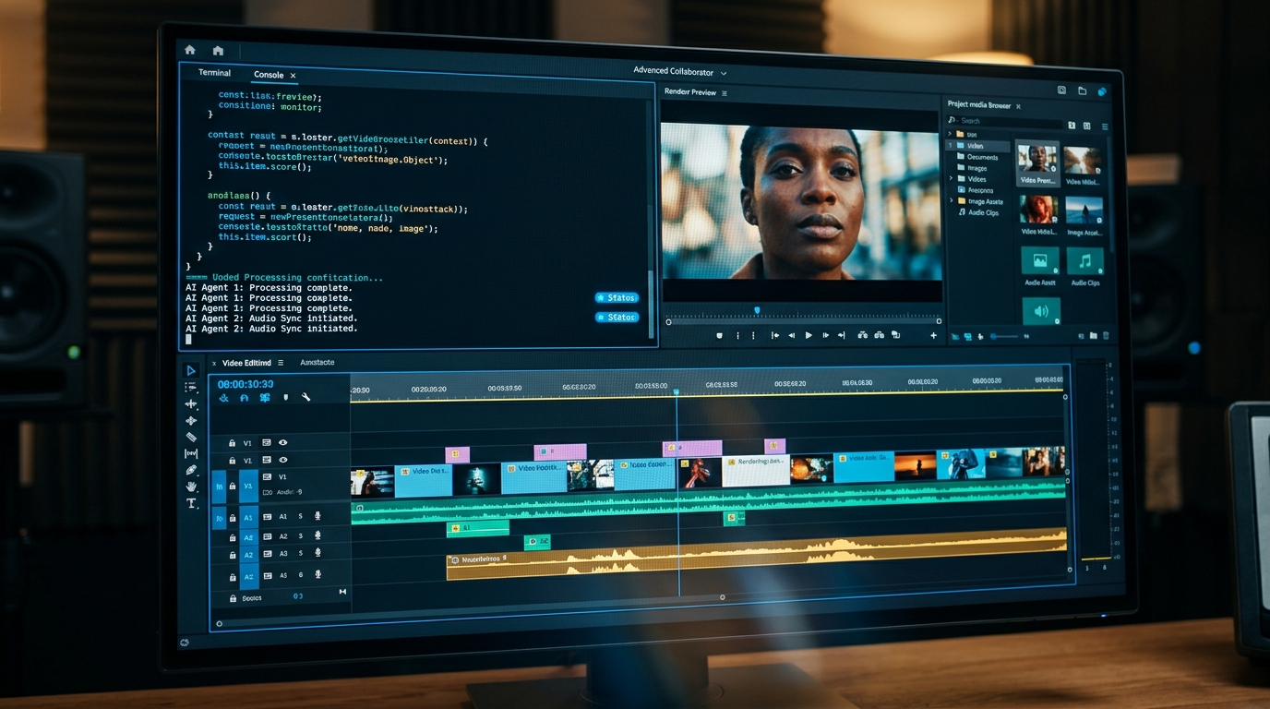The width and height of the screenshot is (1270, 709).
Task: Switch media browser to list view
Action: [1105, 126]
